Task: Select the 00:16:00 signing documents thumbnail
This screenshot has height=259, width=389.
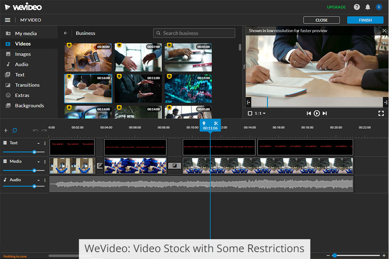Action: (x=88, y=89)
